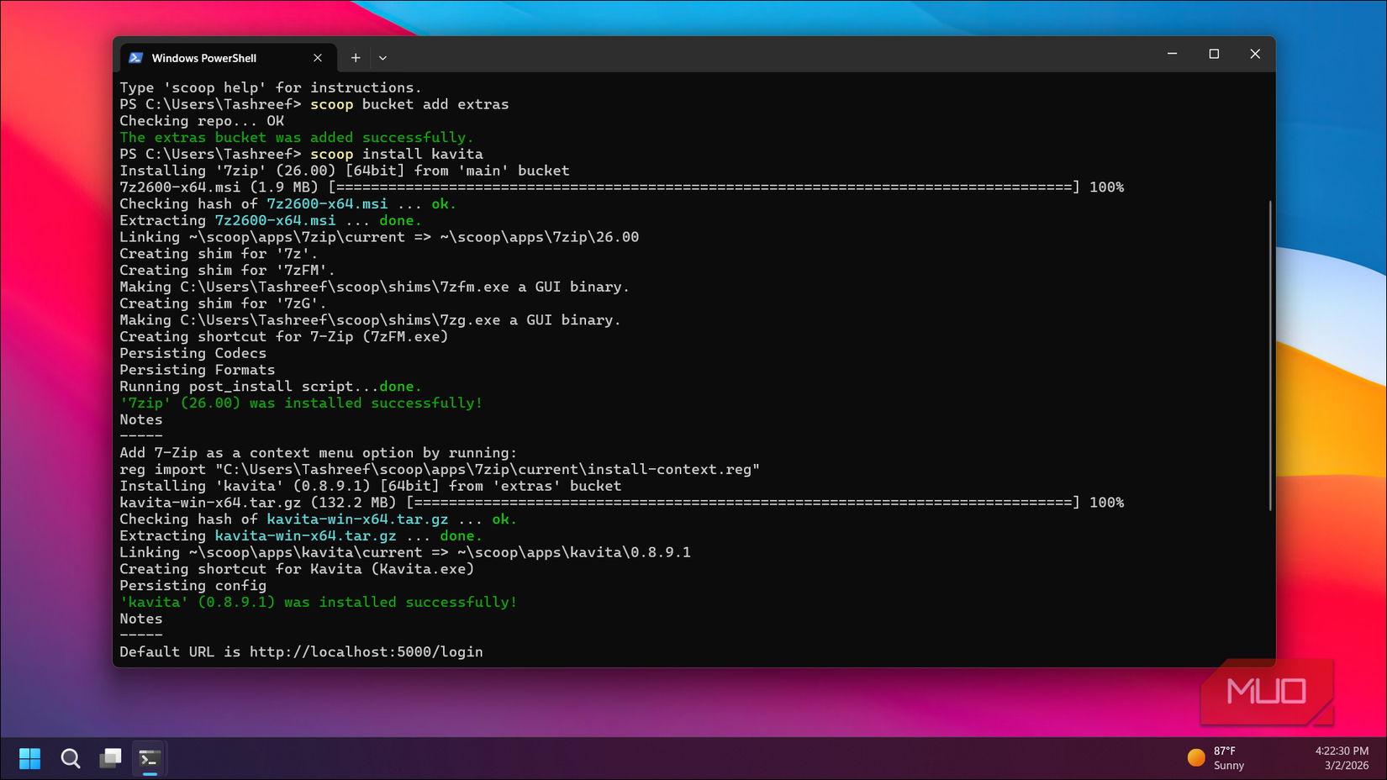
Task: Open Task View on the taskbar
Action: pos(110,758)
